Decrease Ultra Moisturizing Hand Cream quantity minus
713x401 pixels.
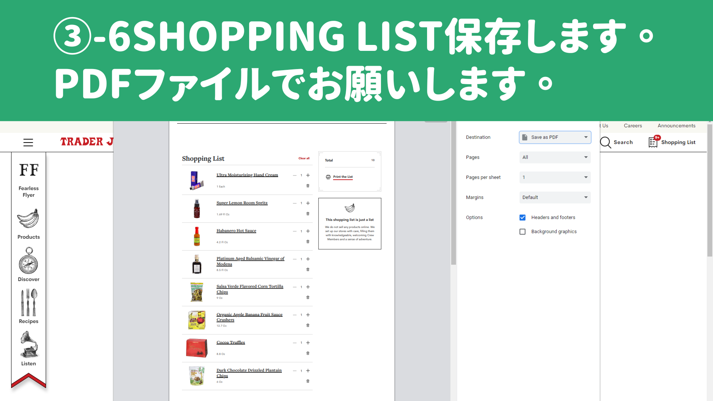click(x=294, y=175)
